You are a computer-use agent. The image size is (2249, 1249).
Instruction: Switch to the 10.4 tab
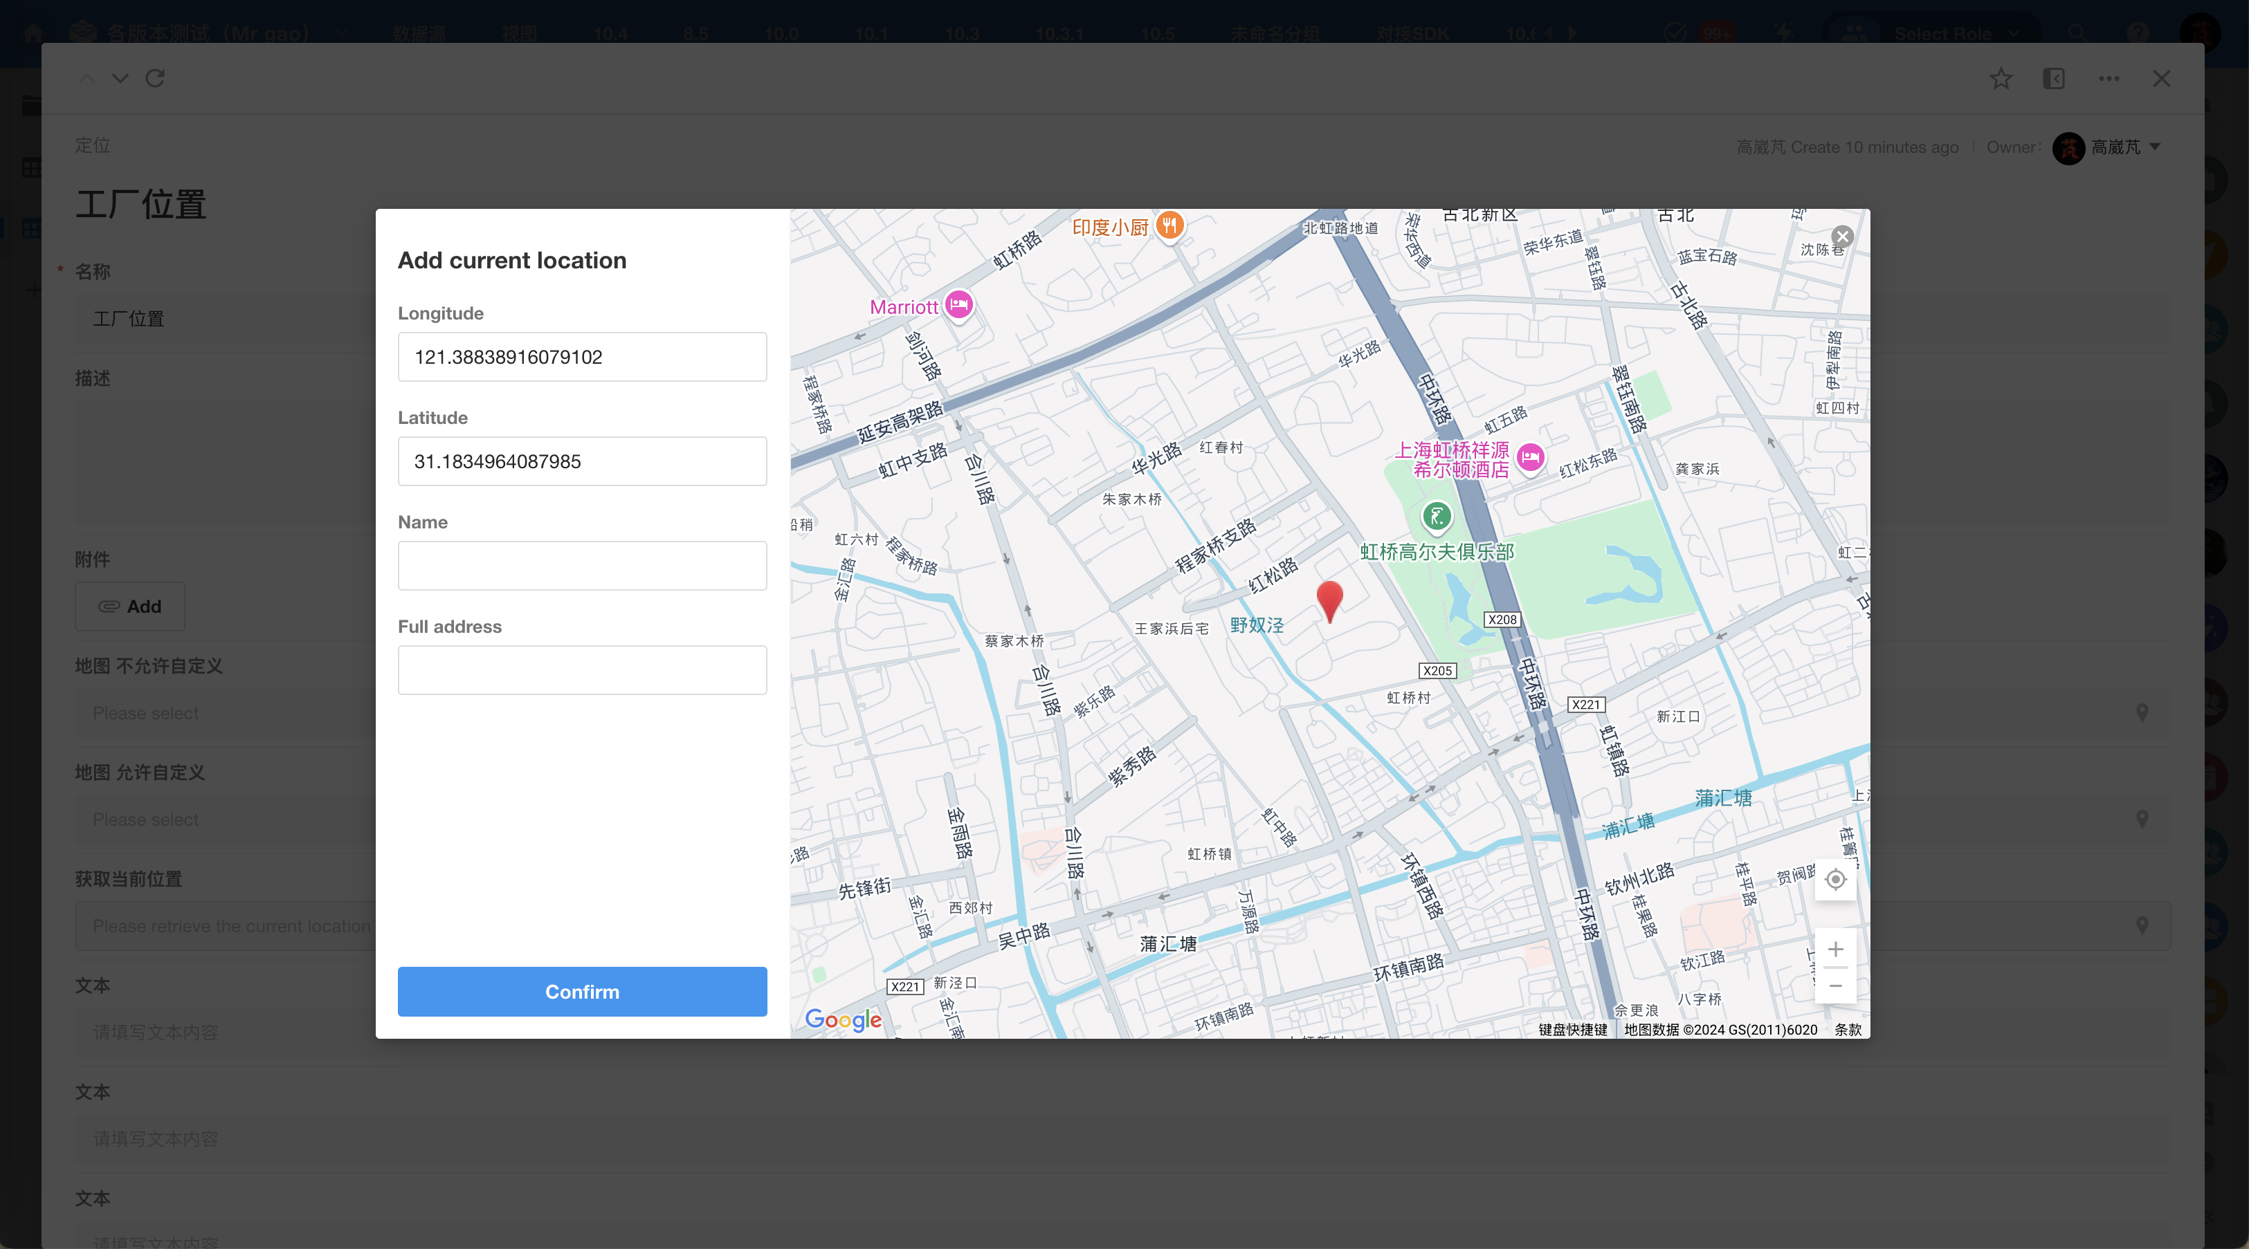coord(610,33)
